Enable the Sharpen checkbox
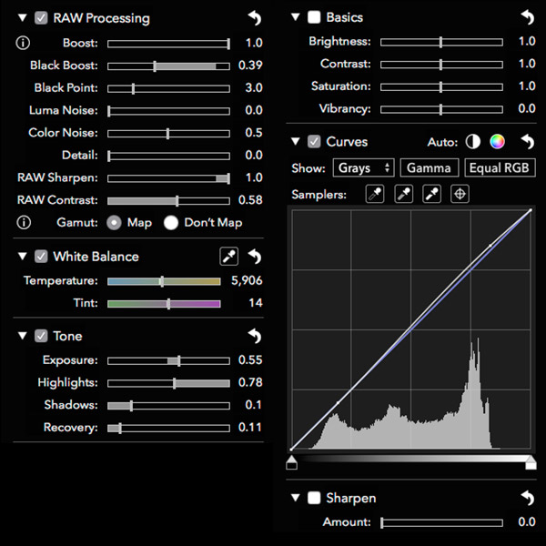546x546 pixels. click(314, 498)
